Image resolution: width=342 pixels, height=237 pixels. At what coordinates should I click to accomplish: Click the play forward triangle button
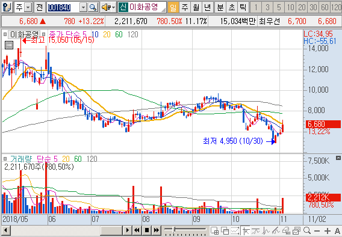(x=128, y=230)
